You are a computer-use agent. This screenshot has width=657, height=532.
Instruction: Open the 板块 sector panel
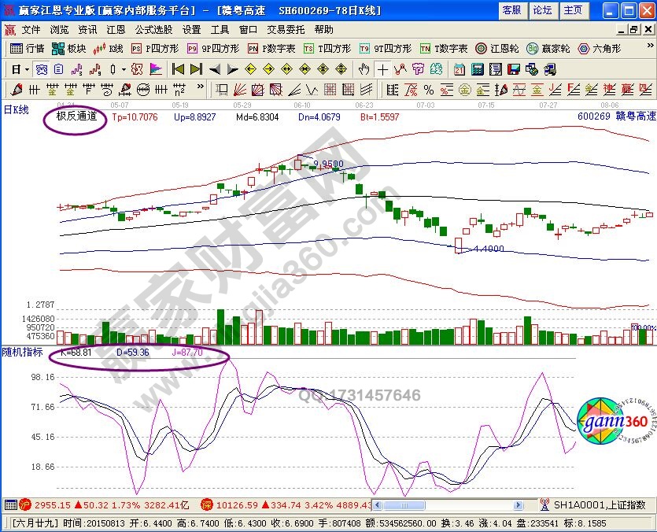click(69, 49)
